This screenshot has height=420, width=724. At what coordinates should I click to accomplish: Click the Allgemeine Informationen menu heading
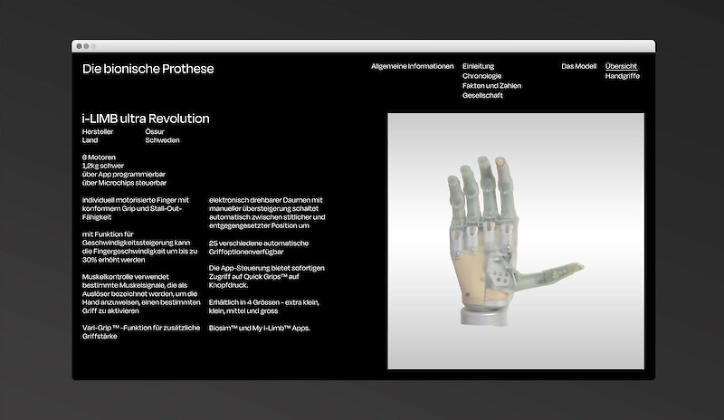(x=413, y=66)
